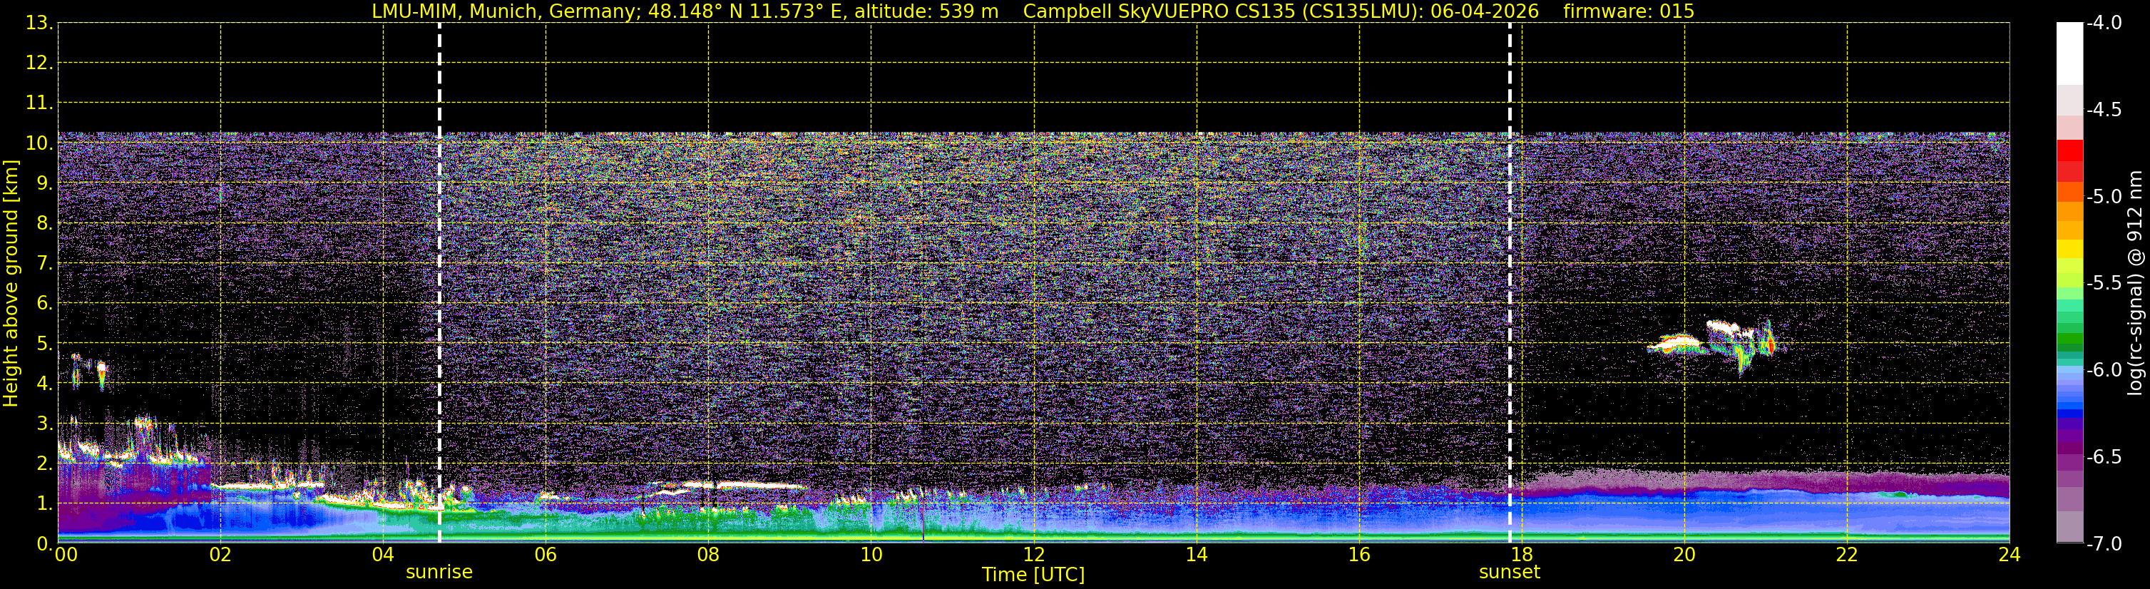Click the time-axis tick label '24'
2150x589 pixels.
point(2009,555)
